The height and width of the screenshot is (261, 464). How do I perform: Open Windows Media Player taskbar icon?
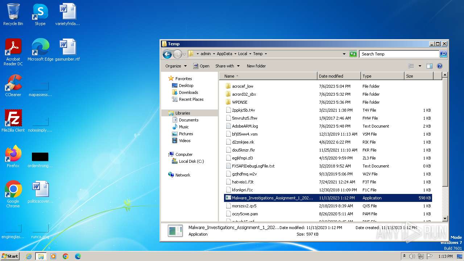(53, 256)
